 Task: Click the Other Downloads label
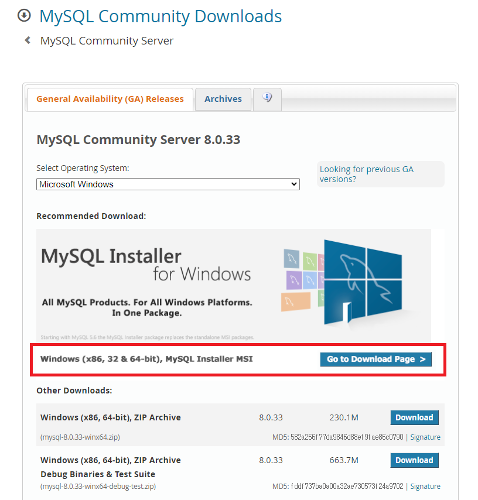[x=74, y=391]
